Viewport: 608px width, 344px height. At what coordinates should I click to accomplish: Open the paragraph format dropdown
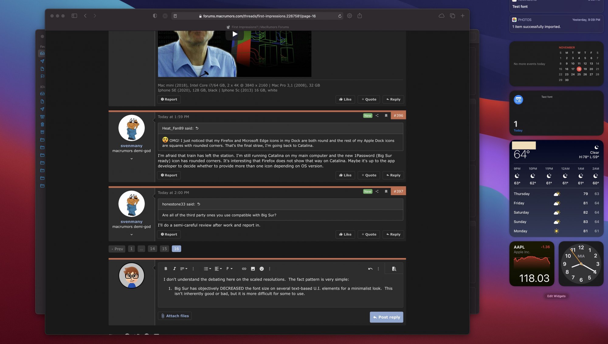pos(229,269)
